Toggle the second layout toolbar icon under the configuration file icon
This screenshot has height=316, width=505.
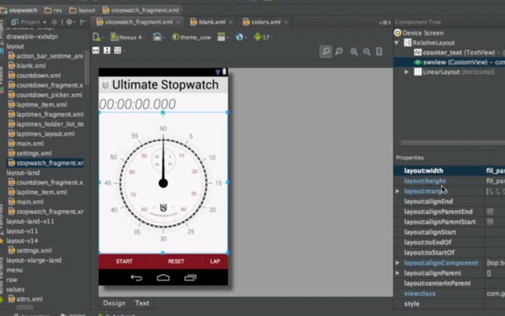pos(107,50)
